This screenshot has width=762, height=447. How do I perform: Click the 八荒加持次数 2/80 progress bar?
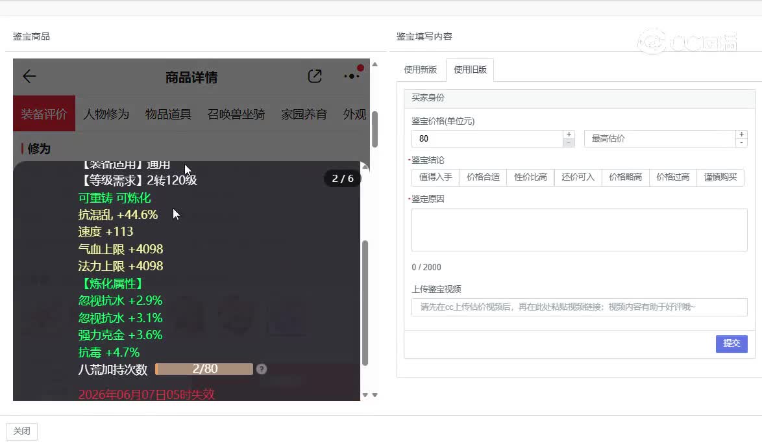[204, 369]
